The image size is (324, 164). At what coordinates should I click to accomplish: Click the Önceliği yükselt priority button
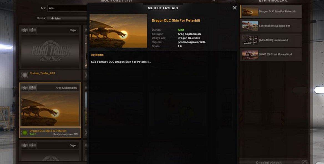(x=269, y=162)
